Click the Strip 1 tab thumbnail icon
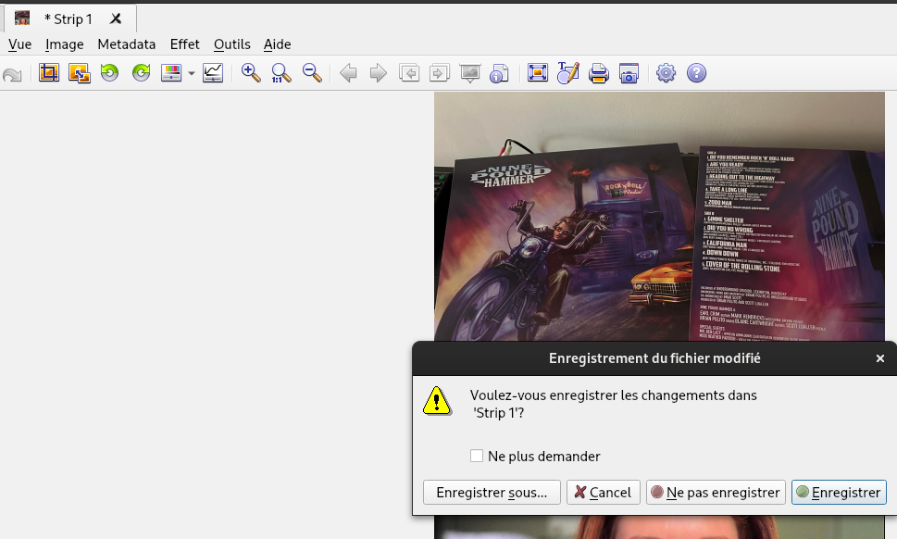 click(x=22, y=19)
